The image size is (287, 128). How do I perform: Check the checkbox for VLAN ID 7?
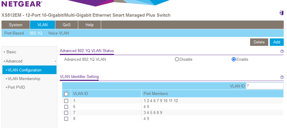coord(66,113)
